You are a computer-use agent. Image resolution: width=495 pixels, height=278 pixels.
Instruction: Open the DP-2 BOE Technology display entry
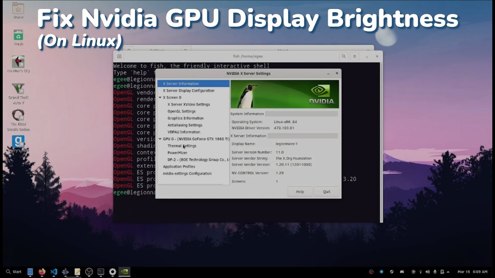click(x=198, y=159)
